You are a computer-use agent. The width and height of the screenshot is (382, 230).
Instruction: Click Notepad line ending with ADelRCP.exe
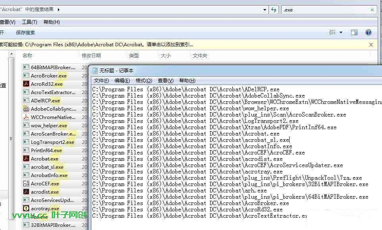(x=186, y=89)
